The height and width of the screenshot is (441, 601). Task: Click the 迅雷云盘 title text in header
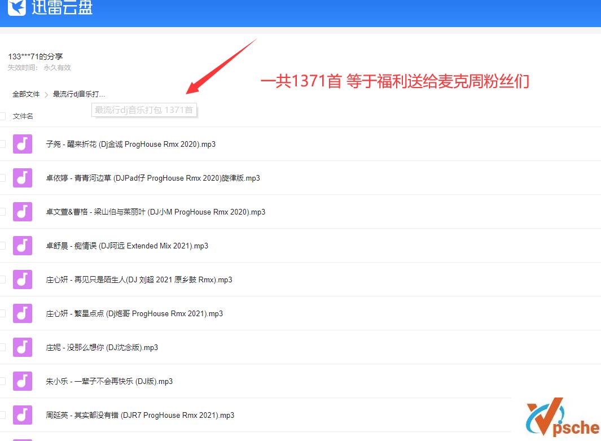pos(62,8)
